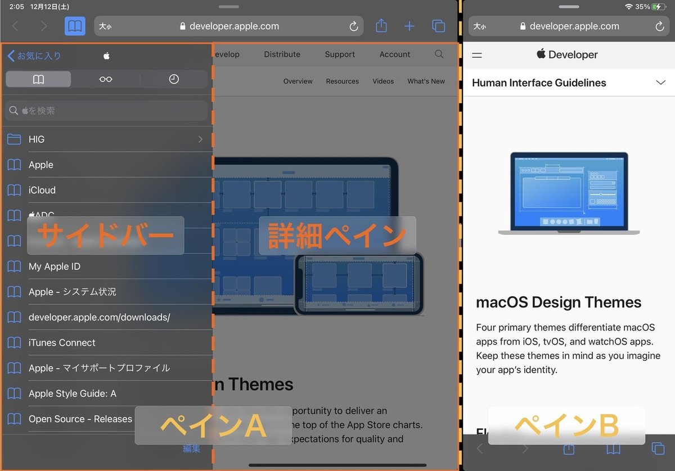The width and height of the screenshot is (675, 471).
Task: Reload the page in the right pane
Action: pos(660,26)
